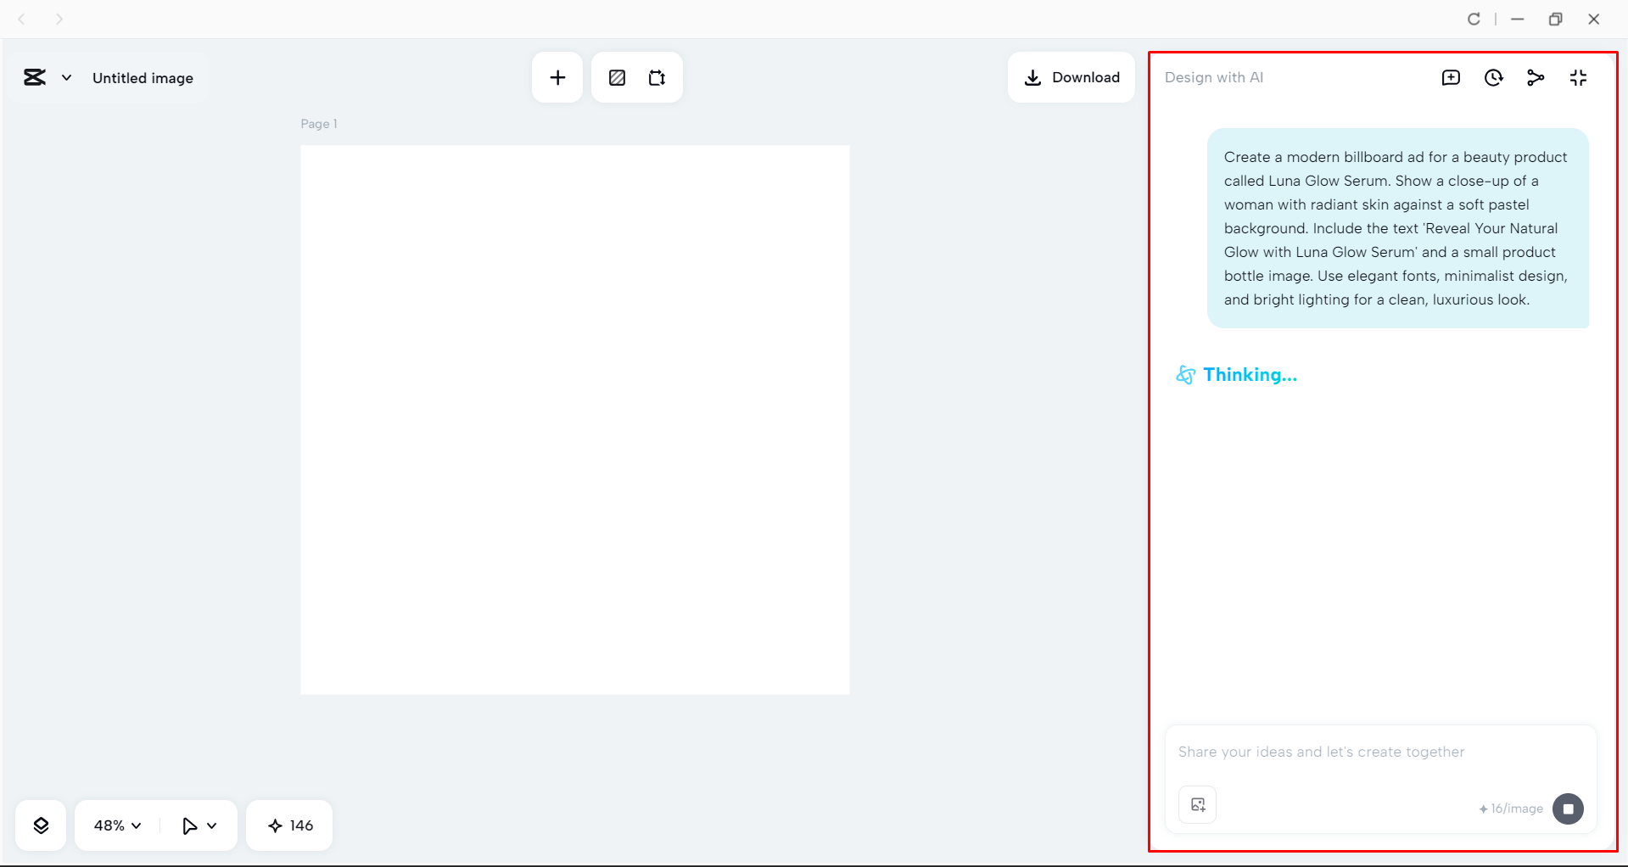
Task: Click the add element plus icon above canvas
Action: [557, 77]
